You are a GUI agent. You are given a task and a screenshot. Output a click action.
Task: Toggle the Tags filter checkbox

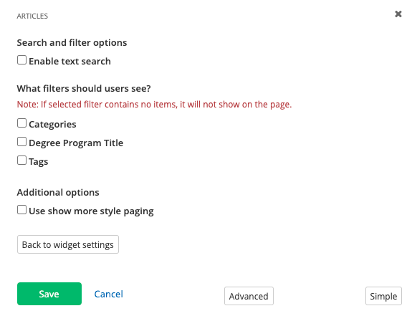tap(21, 161)
